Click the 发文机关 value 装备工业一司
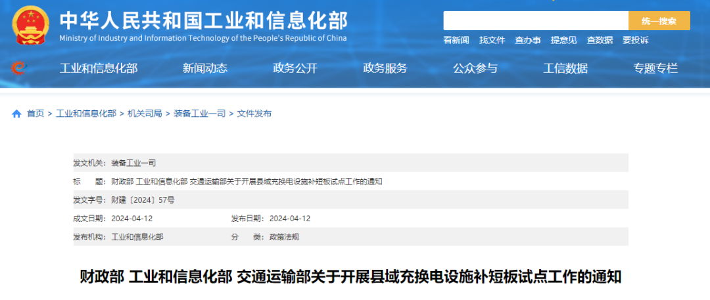 (x=133, y=163)
